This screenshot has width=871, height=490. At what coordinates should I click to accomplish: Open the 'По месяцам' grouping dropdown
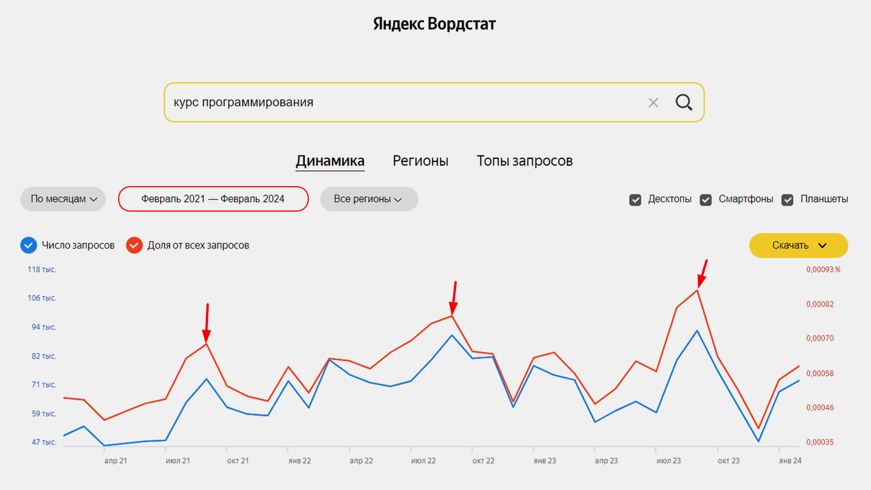(63, 199)
